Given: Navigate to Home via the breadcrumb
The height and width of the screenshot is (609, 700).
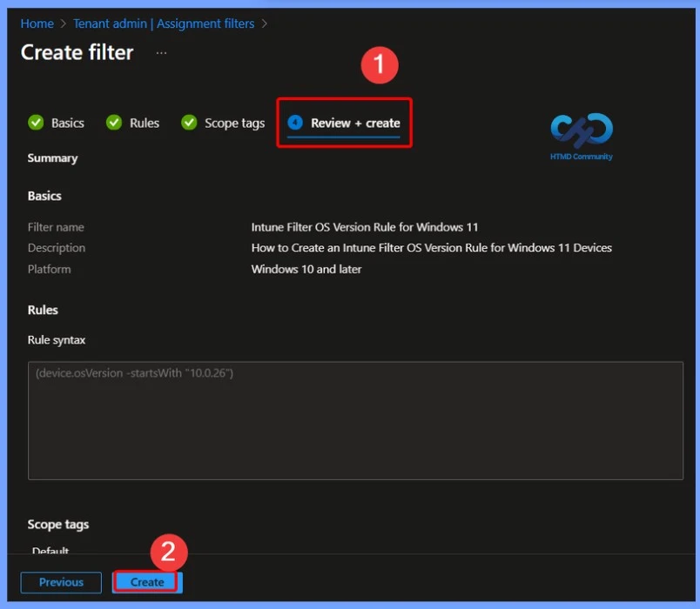Looking at the screenshot, I should (37, 23).
